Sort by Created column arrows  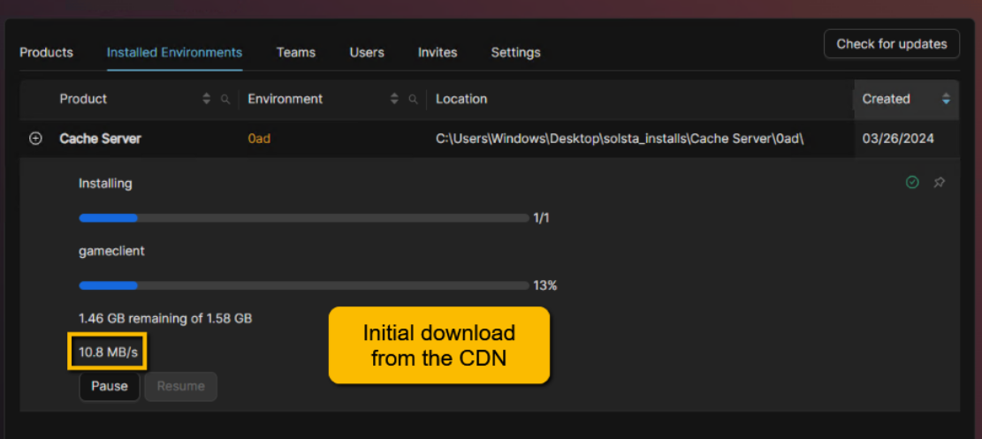tap(947, 99)
